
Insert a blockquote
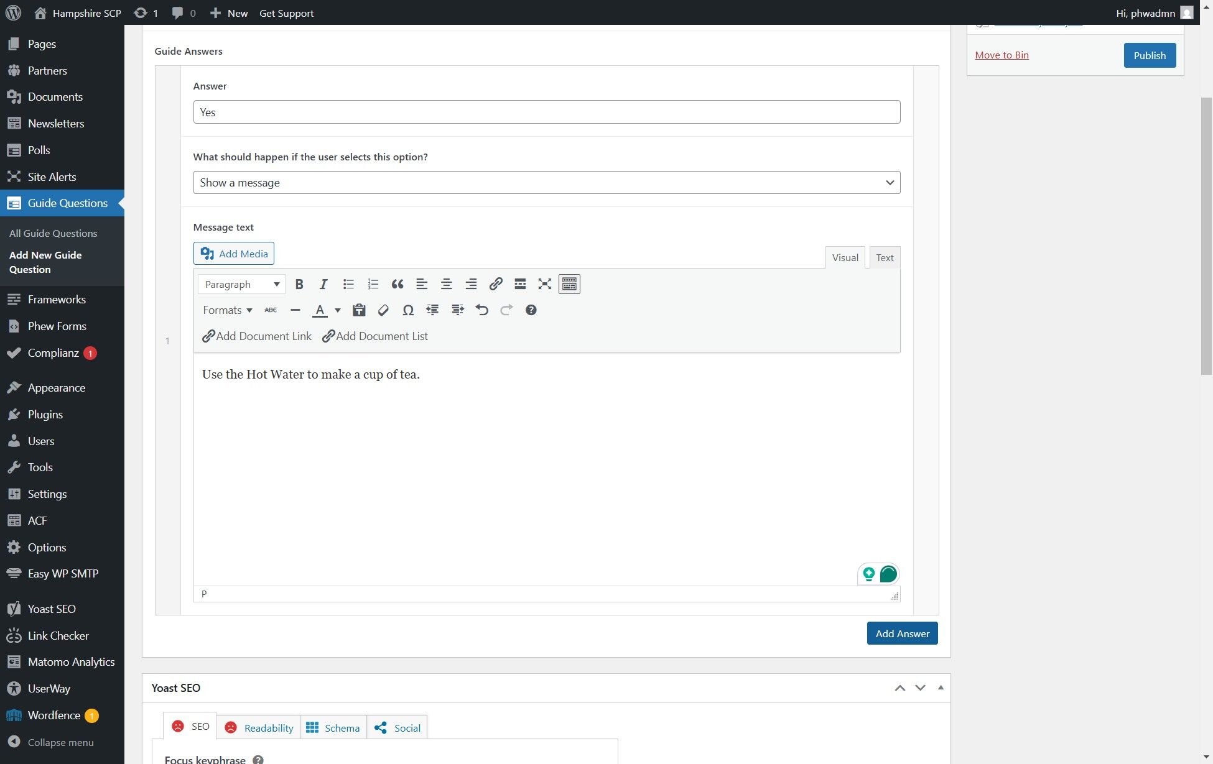pos(397,284)
